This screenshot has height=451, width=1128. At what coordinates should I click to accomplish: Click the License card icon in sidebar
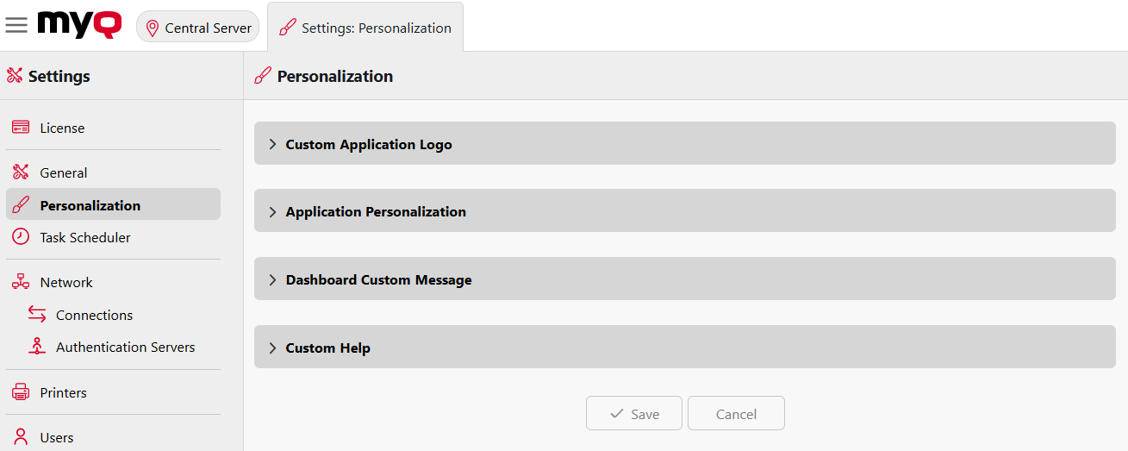(x=21, y=128)
